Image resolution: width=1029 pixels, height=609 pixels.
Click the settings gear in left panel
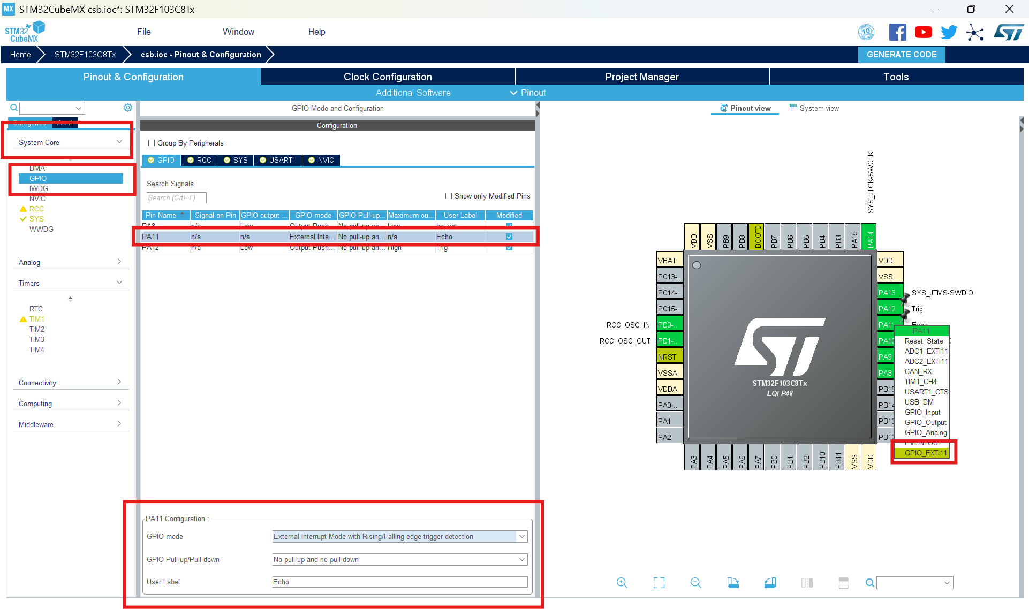point(128,108)
